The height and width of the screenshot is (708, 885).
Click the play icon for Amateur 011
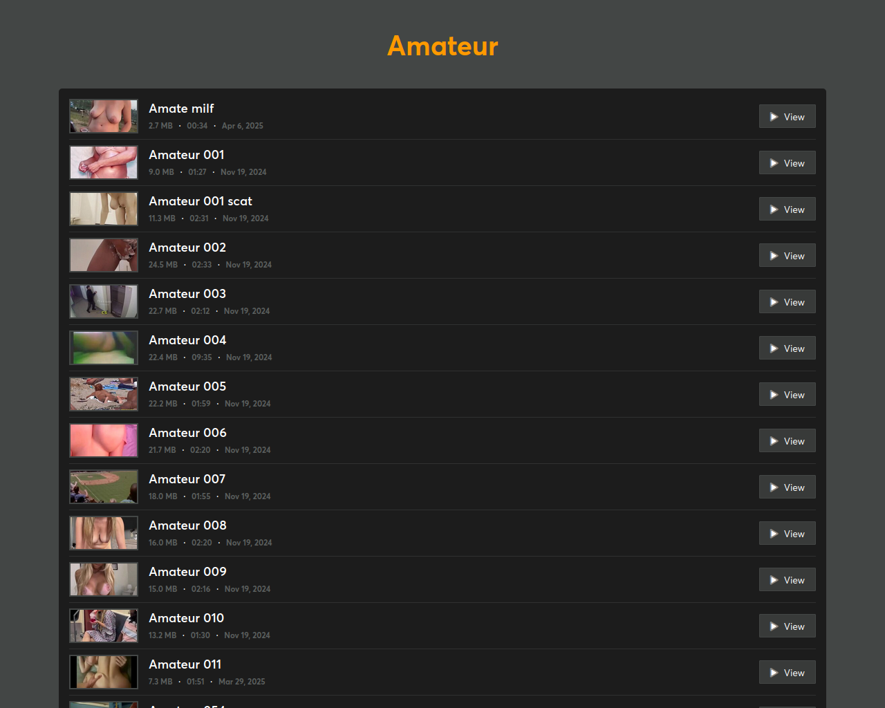[x=774, y=673]
